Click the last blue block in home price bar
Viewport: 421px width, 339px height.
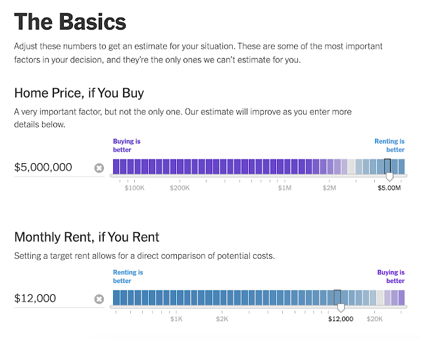(401, 167)
